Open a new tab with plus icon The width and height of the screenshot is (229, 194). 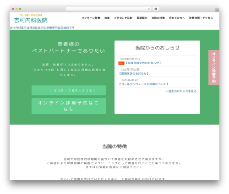pos(217,10)
